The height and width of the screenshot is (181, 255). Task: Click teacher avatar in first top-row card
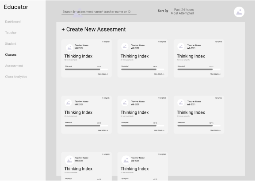(69, 48)
